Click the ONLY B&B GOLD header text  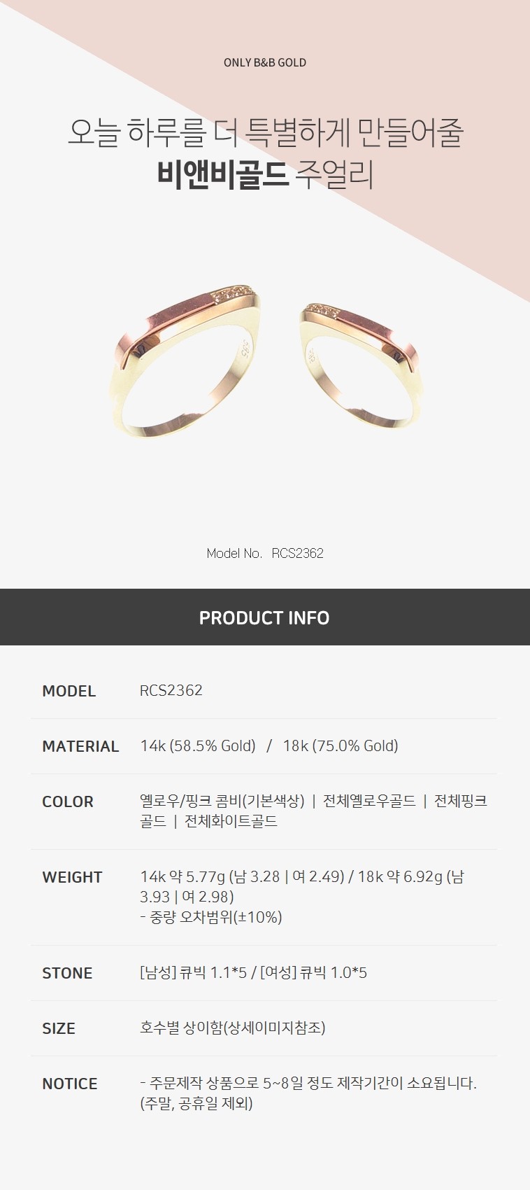[265, 62]
